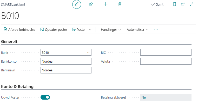Expand the Poster split-button chevron
198x112 pixels.
(90, 29)
